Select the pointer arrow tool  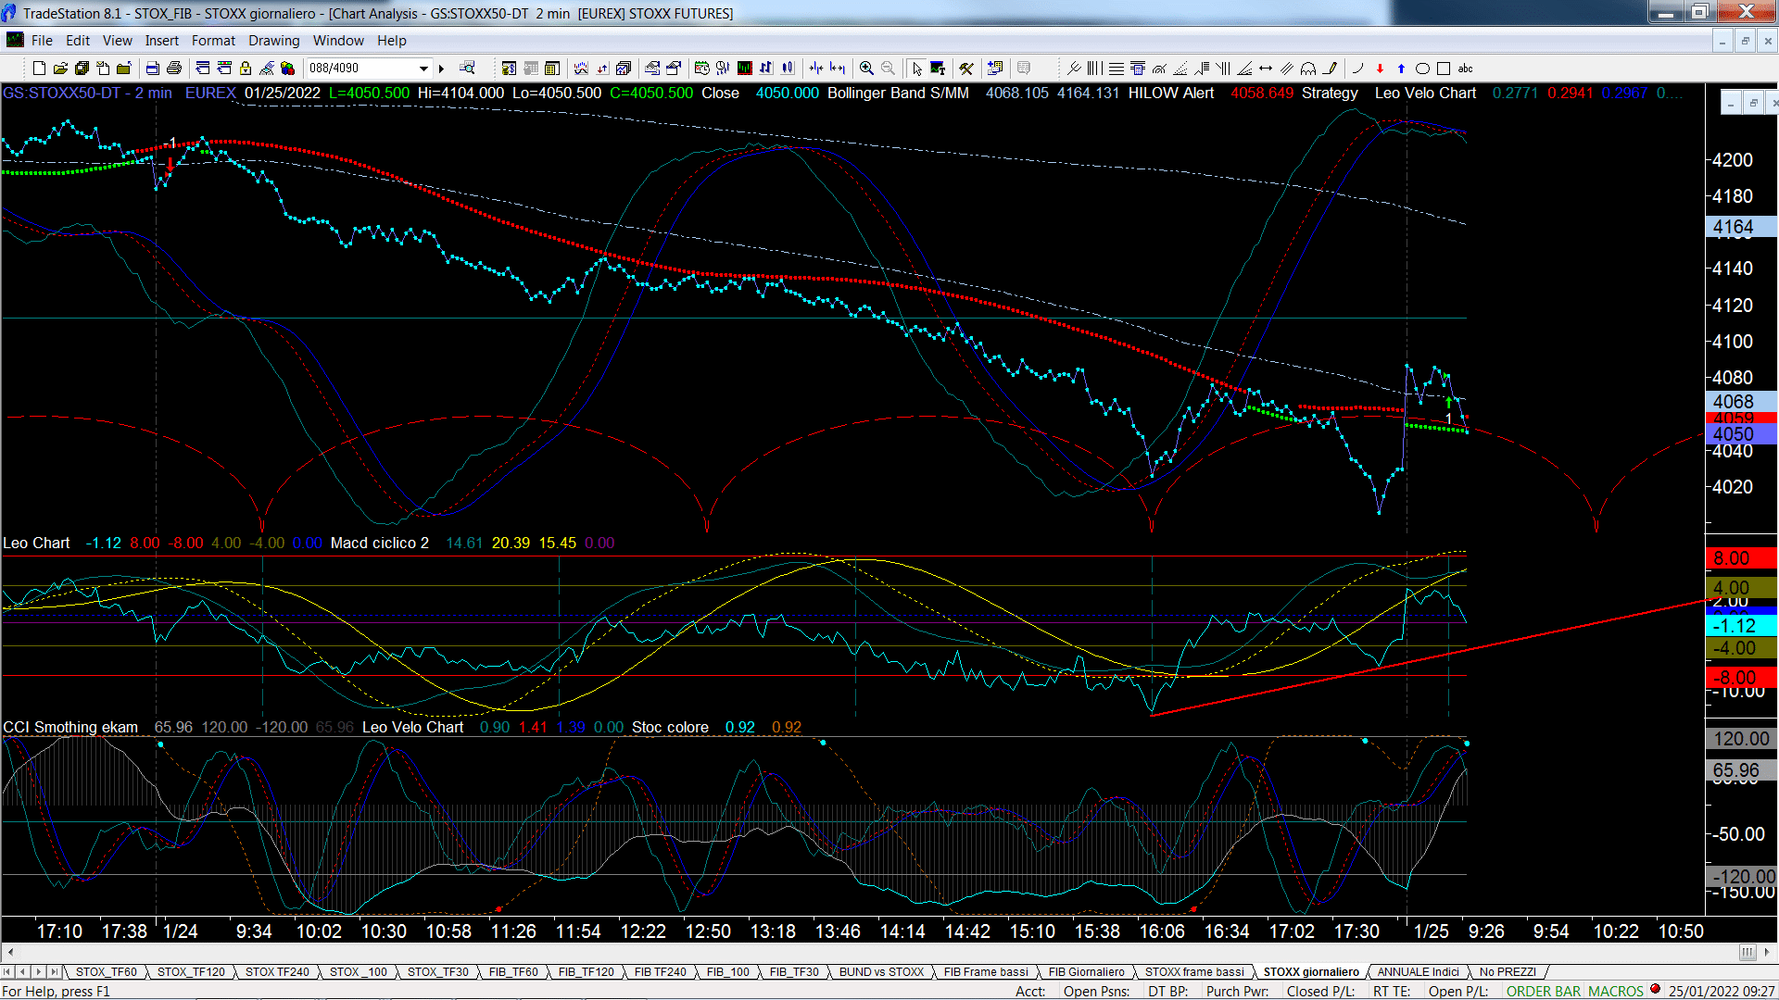point(916,69)
